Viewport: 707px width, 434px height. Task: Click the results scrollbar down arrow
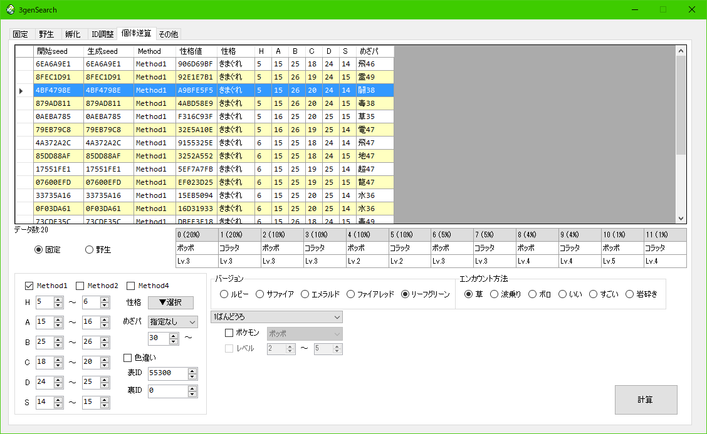[680, 219]
